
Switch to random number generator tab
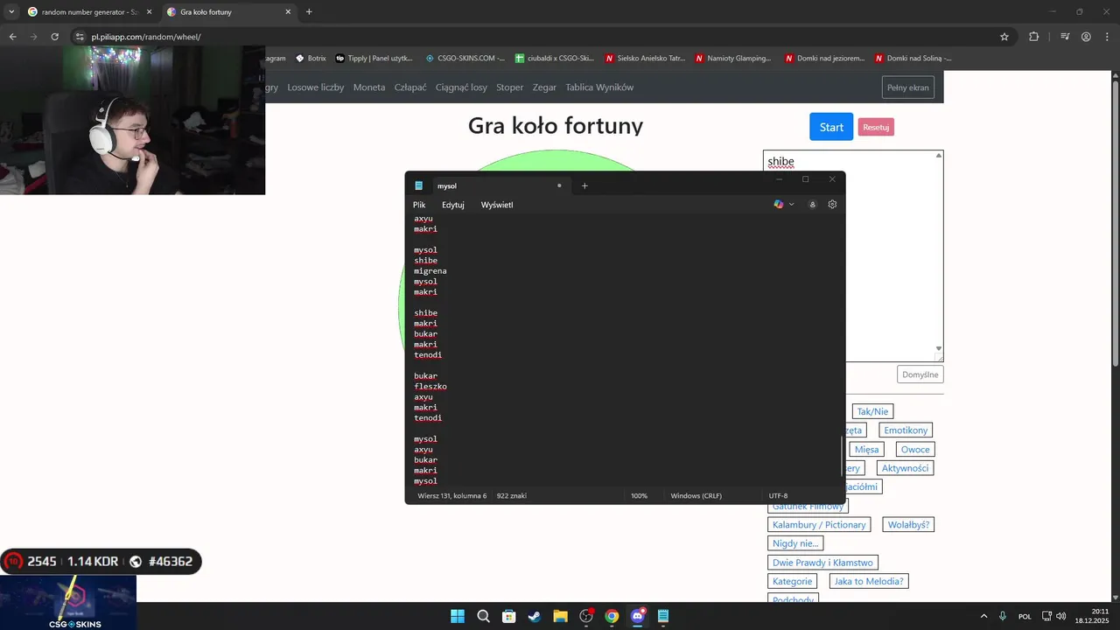point(89,12)
